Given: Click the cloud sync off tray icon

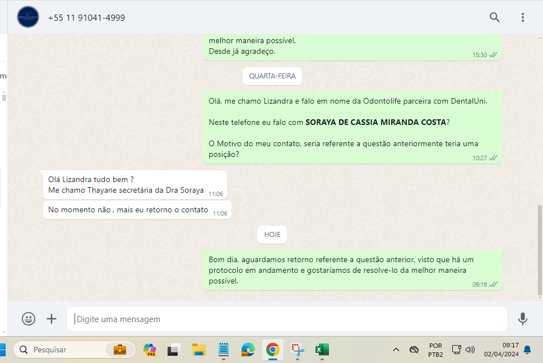Looking at the screenshot, I should coord(414,350).
